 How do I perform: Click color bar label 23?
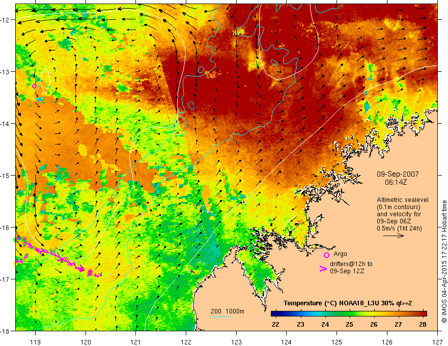tap(300, 324)
